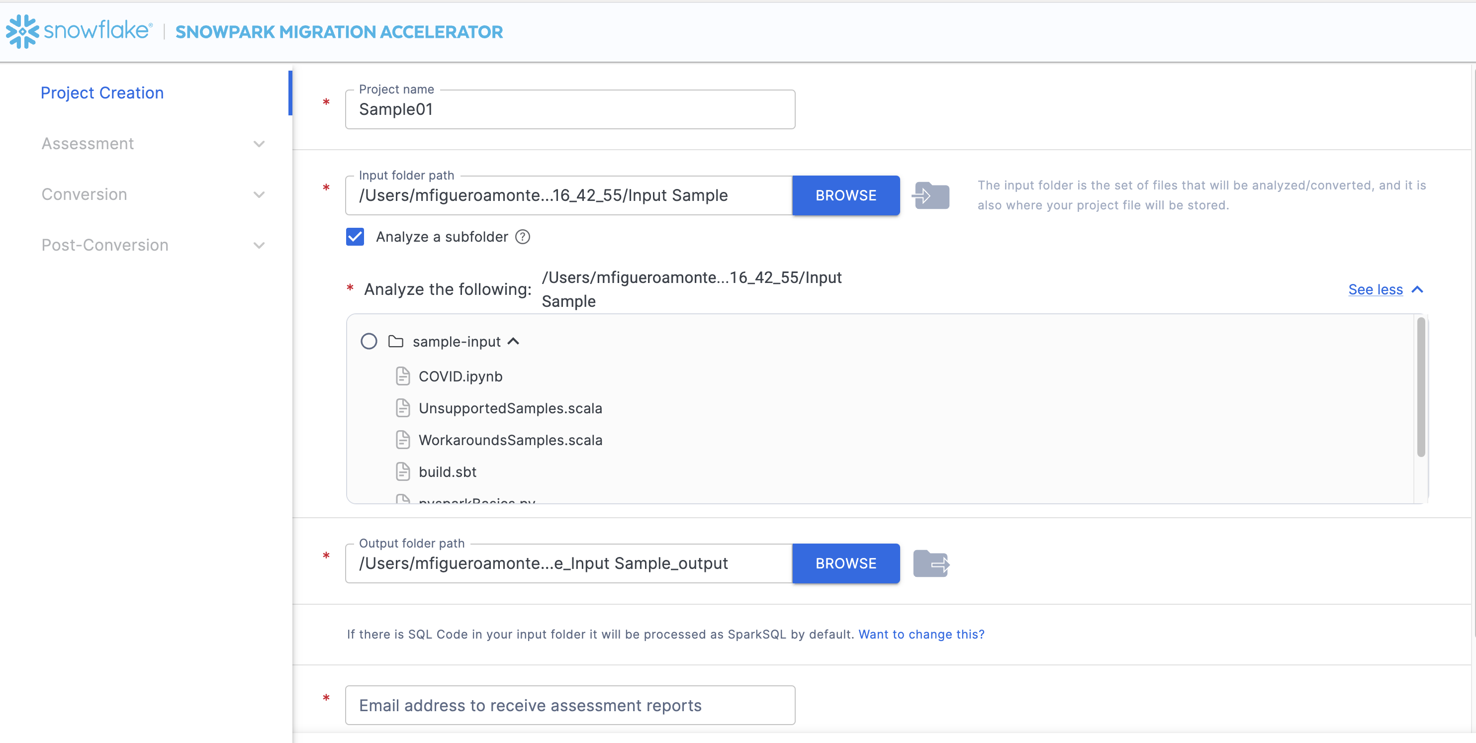
Task: Click help icon beside Analyze a subfolder
Action: pyautogui.click(x=523, y=237)
